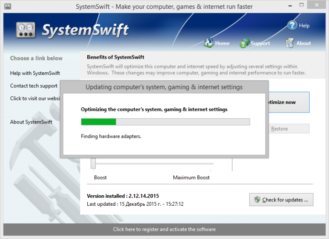The width and height of the screenshot is (329, 239).
Task: Click the Last updated date text
Action: (x=135, y=204)
